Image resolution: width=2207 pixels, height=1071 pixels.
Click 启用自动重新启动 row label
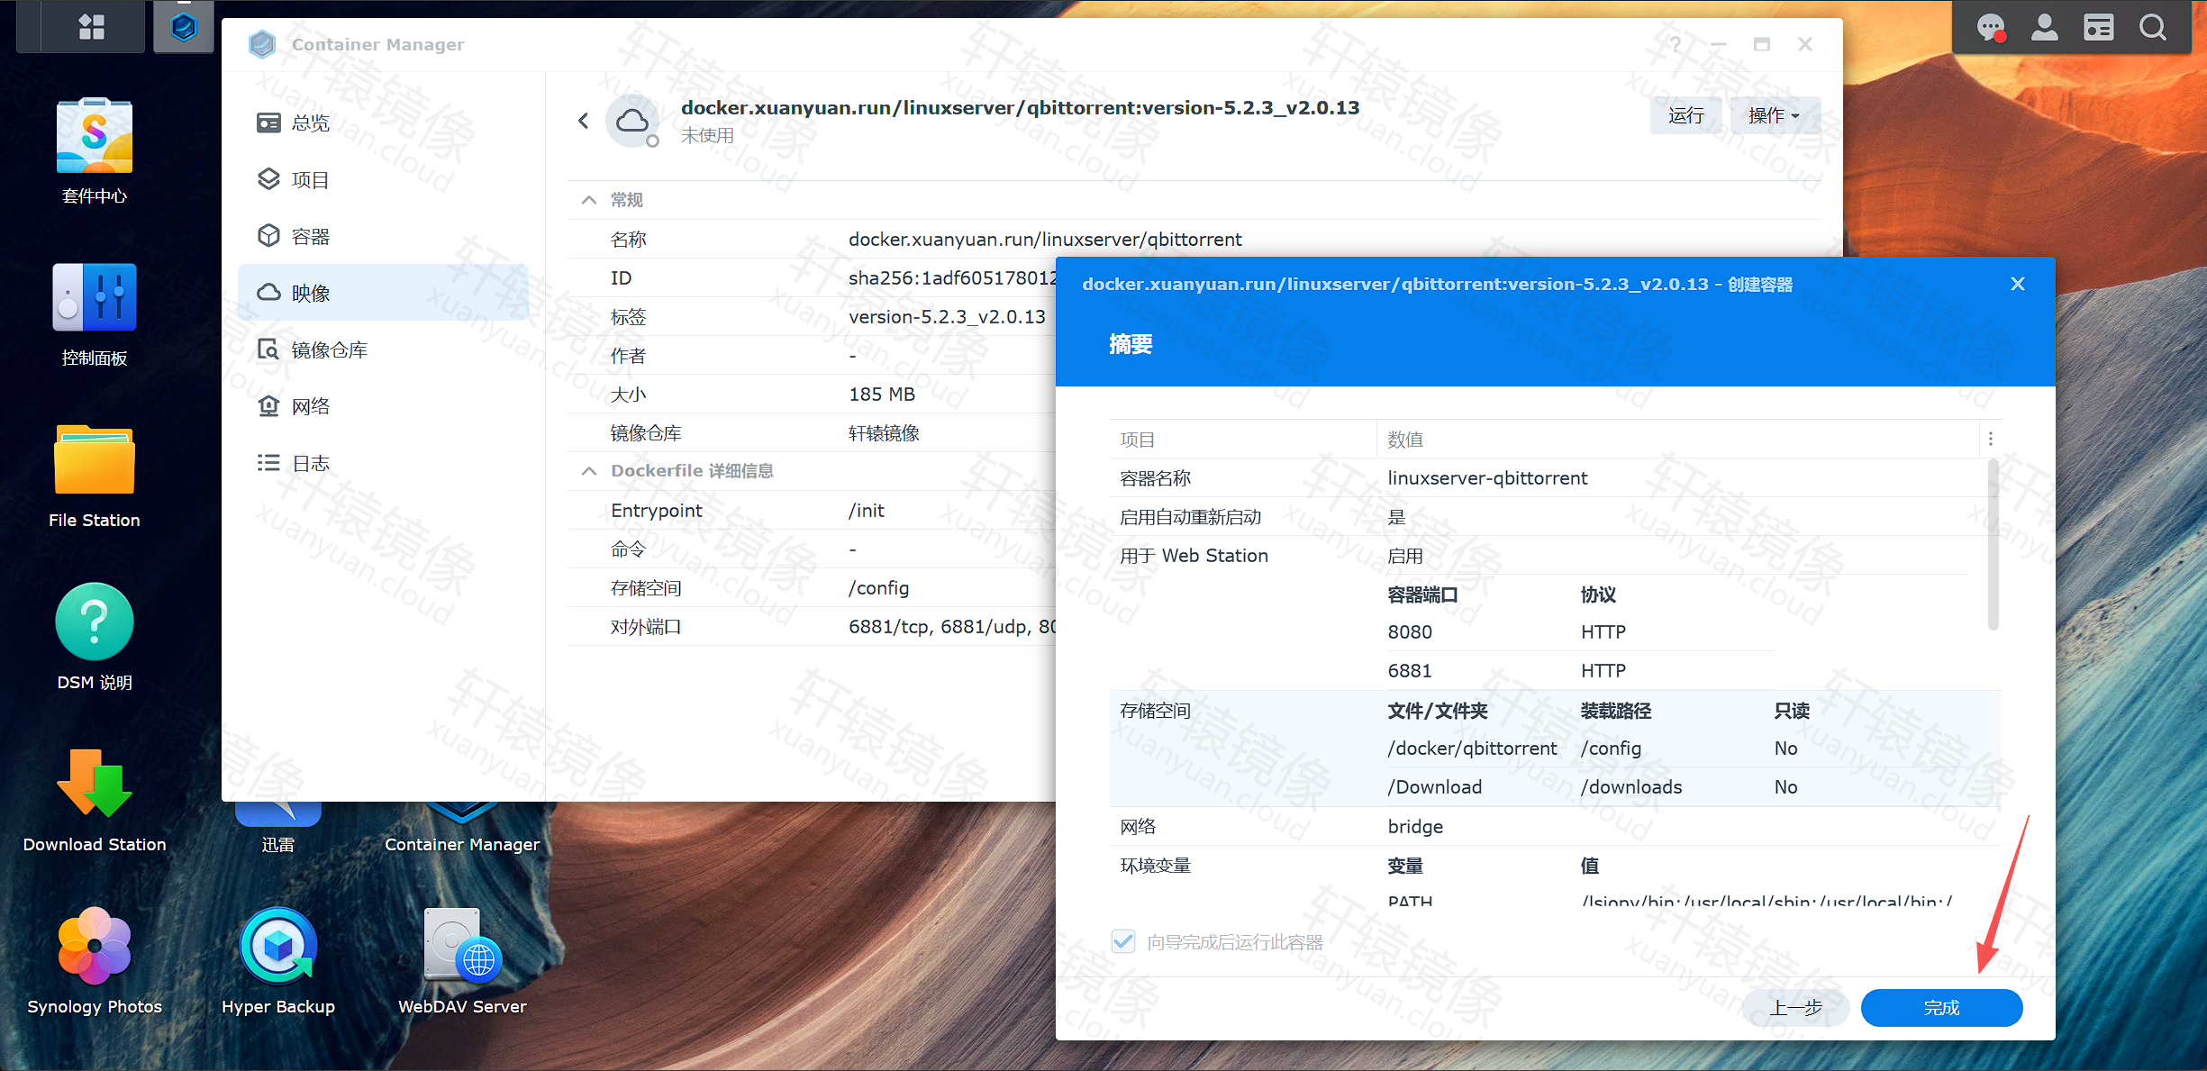(1190, 517)
